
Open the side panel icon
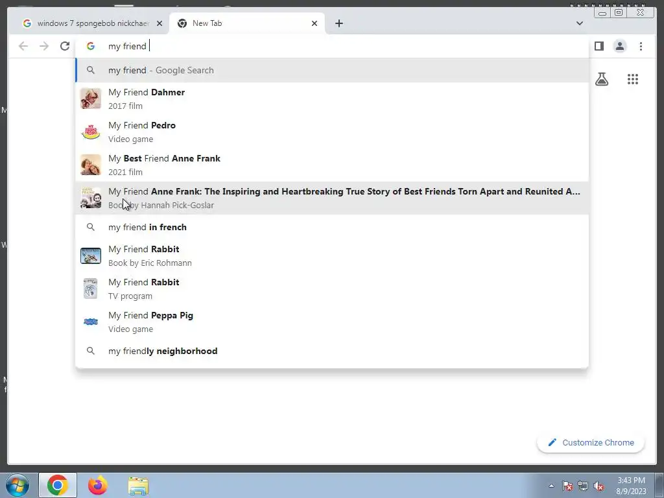click(599, 46)
